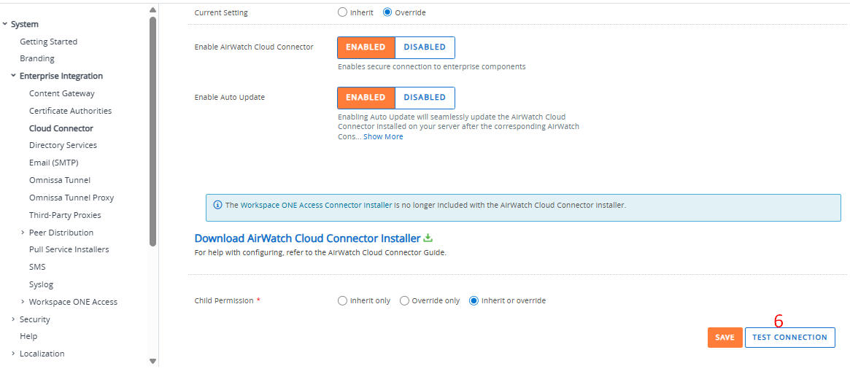Expand the Peer Distribution node

point(23,233)
